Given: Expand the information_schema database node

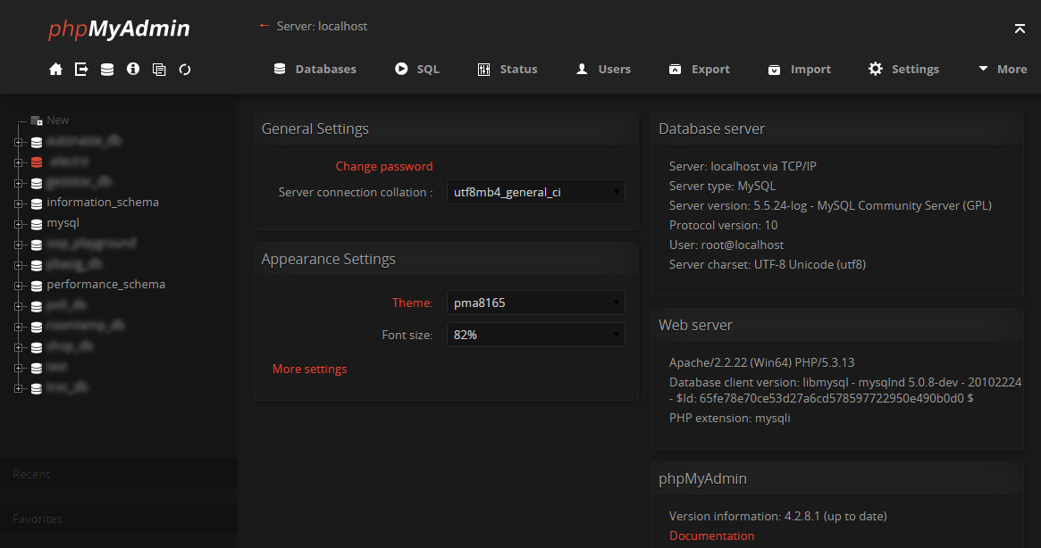Looking at the screenshot, I should [x=19, y=203].
